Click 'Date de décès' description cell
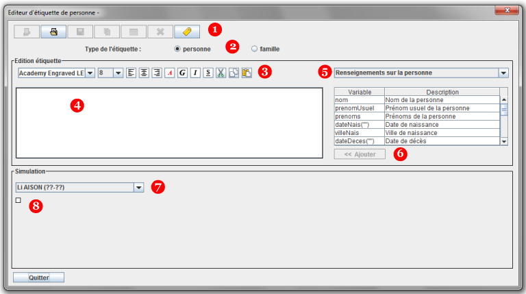 442,141
